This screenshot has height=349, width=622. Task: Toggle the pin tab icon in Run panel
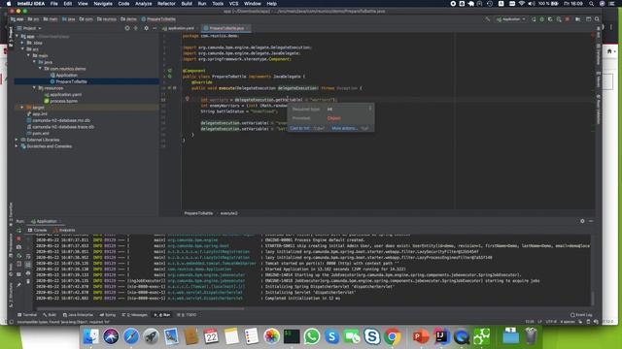click(18, 284)
